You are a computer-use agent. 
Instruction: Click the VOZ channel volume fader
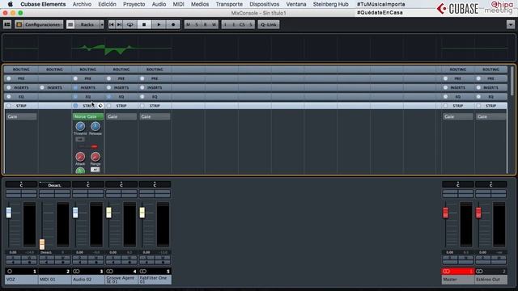pos(9,213)
